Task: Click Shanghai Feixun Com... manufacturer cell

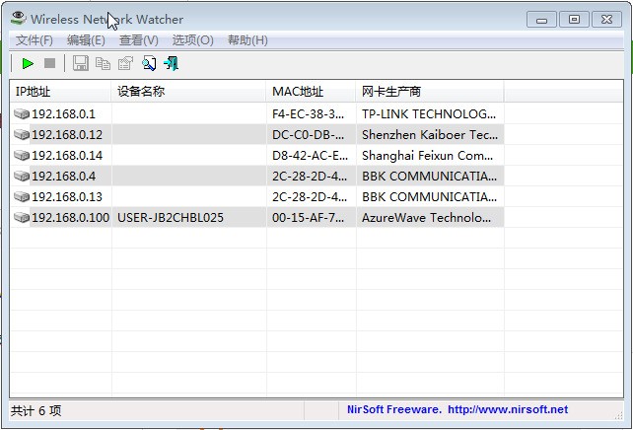Action: point(427,156)
